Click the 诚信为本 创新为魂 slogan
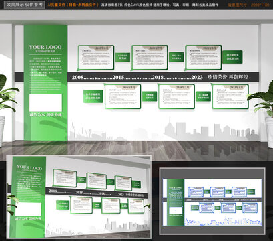273x241 pixels. (45, 115)
